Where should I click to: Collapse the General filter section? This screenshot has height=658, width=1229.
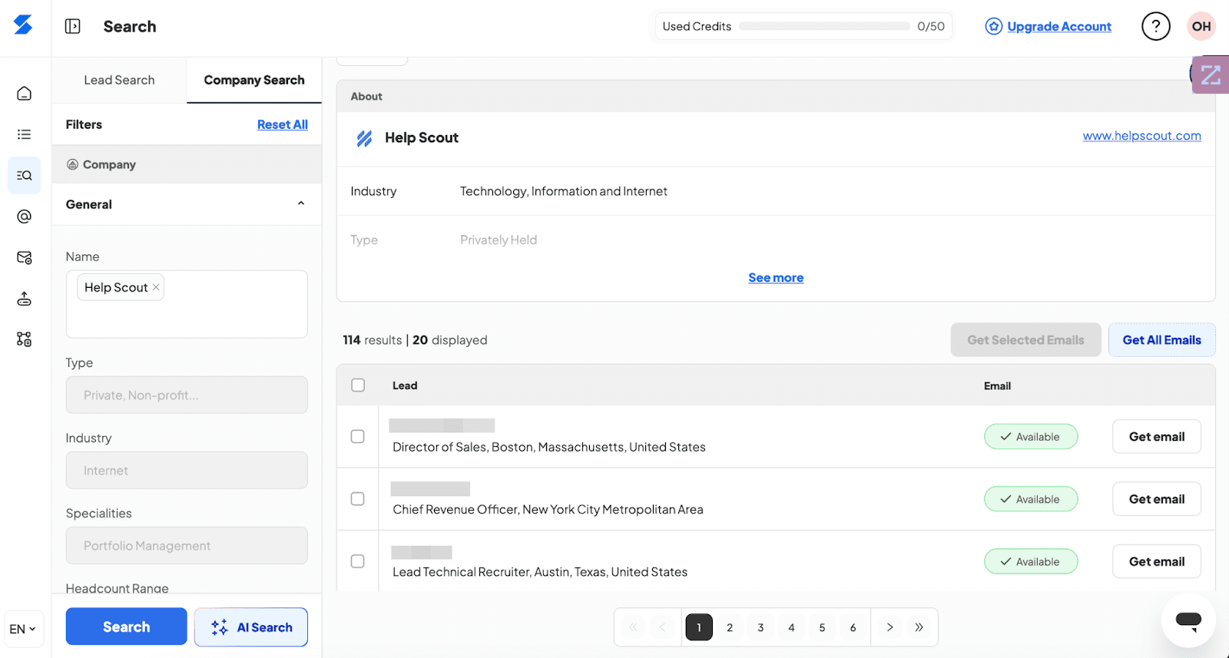(x=301, y=204)
